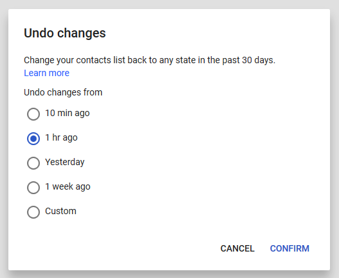Click the gray backdrop outside the dialog

[x=170, y=4]
